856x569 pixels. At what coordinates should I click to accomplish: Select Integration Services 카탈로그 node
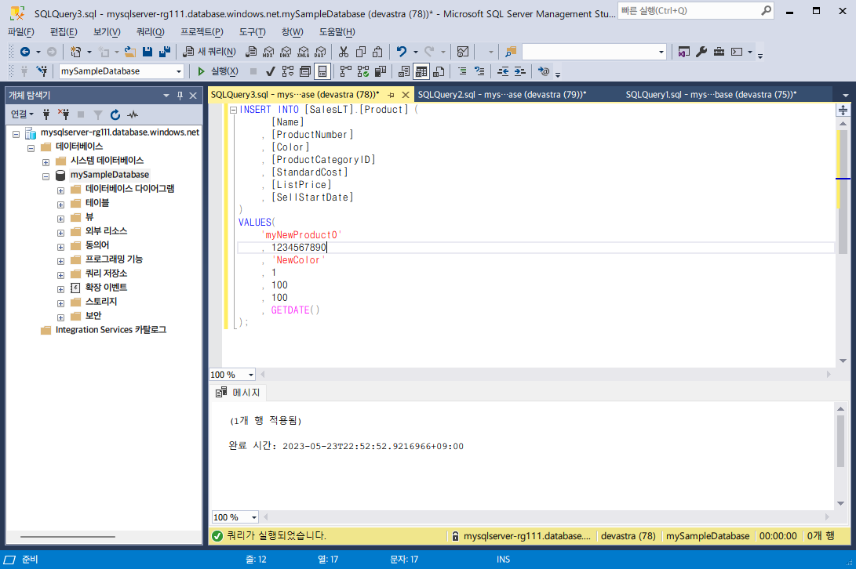(111, 329)
